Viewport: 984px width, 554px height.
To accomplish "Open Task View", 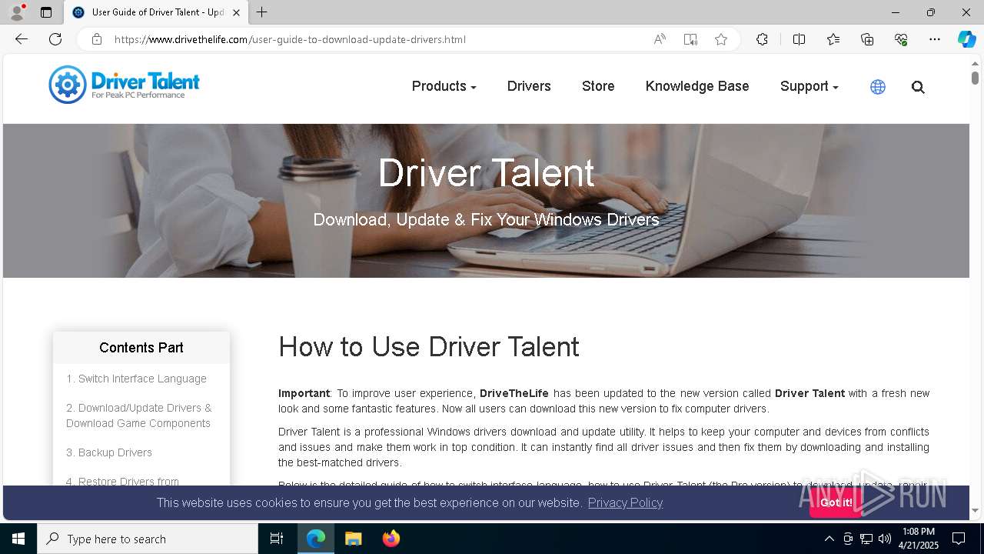I will [277, 539].
